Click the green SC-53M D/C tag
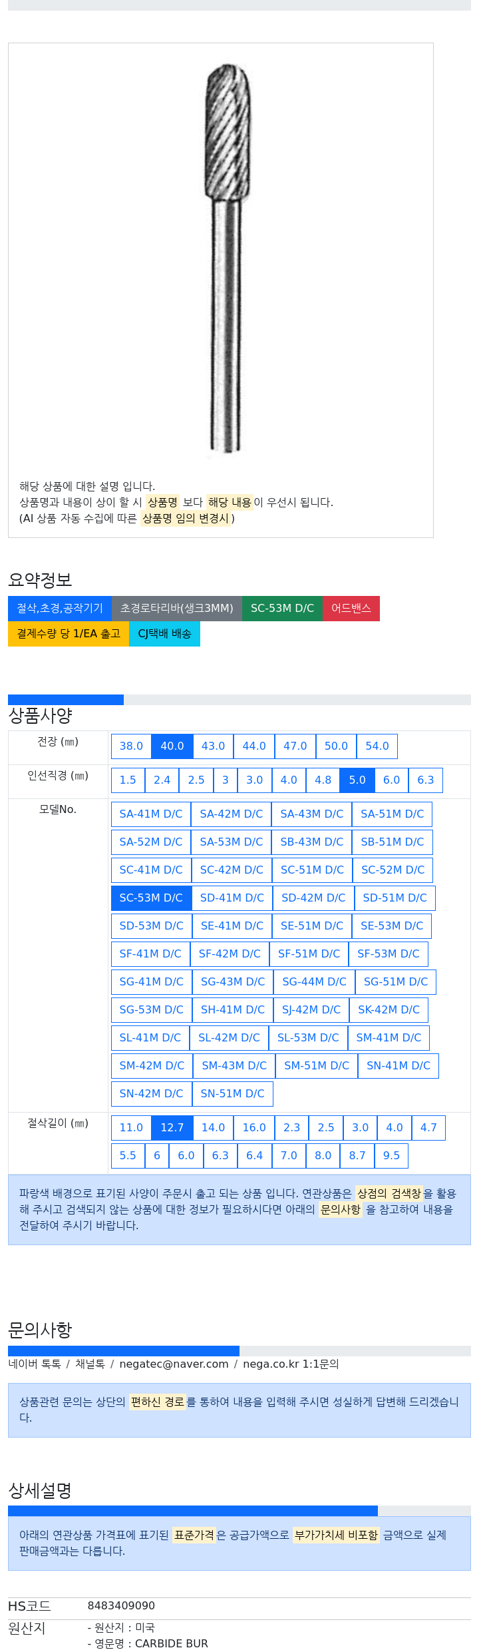Screen dimensions: 479x1652 282,608
